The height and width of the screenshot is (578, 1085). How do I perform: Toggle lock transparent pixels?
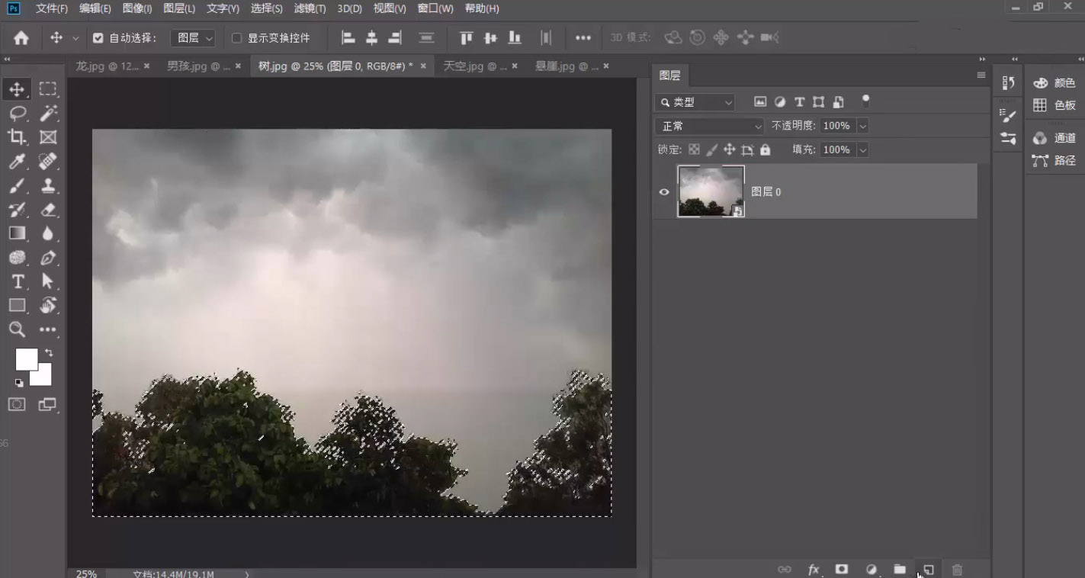(694, 149)
